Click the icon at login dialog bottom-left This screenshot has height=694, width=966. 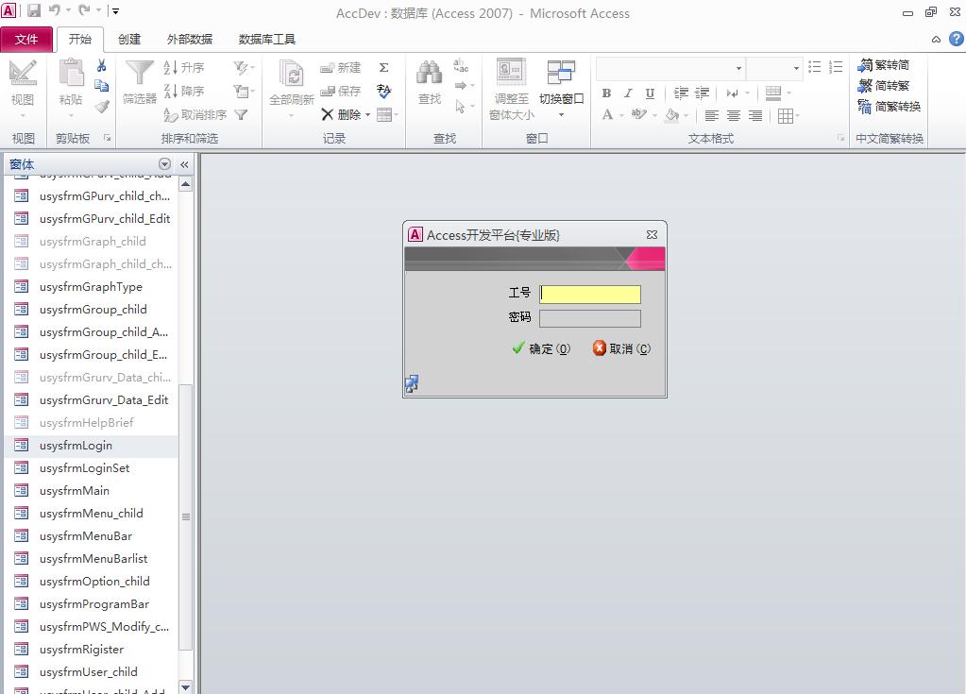pyautogui.click(x=412, y=383)
